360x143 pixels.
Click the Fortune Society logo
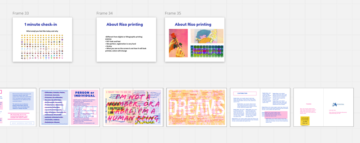click(x=338, y=104)
